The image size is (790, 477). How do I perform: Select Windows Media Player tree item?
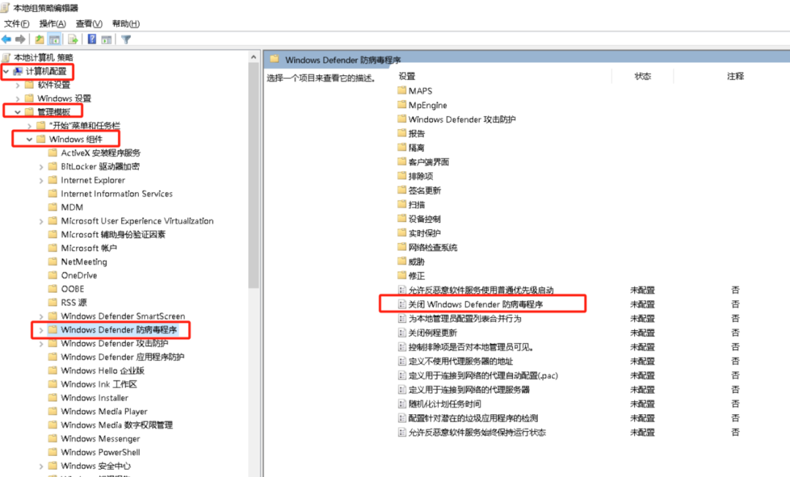pos(105,411)
